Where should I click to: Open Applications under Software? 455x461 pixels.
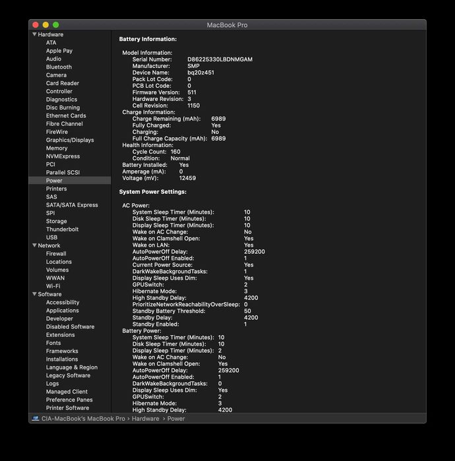(62, 311)
